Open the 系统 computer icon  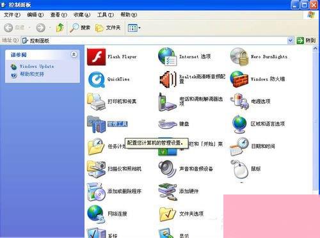coord(97,233)
